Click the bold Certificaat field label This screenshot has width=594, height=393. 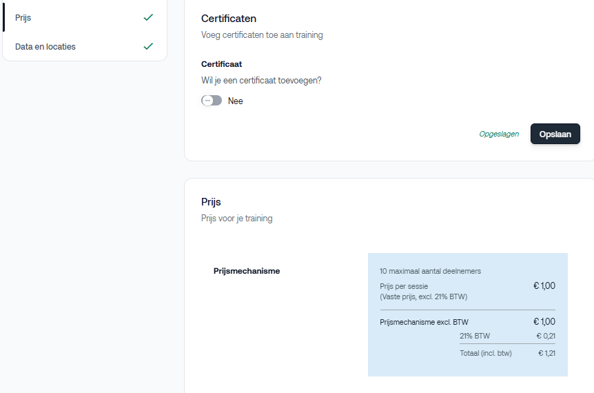point(221,64)
